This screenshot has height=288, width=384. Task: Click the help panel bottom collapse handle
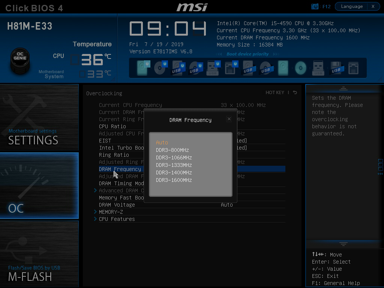coord(343,244)
